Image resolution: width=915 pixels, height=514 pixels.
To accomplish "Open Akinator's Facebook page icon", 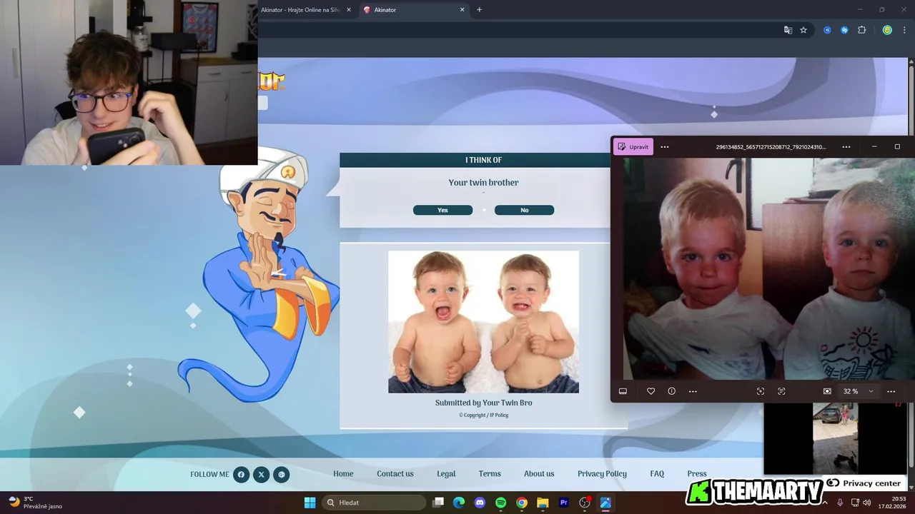I will tap(241, 474).
